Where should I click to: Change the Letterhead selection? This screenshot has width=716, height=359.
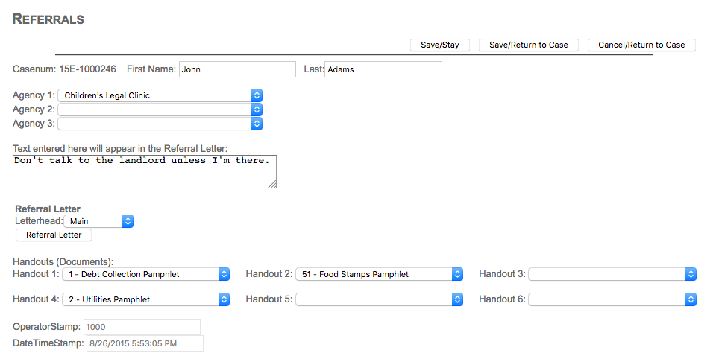98,221
